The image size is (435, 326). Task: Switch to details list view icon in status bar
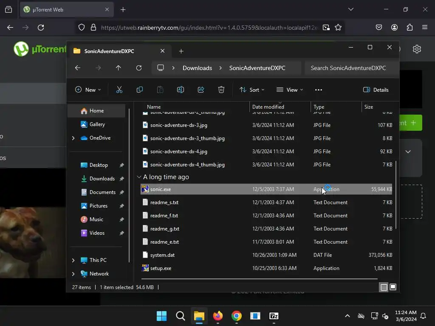point(384,287)
